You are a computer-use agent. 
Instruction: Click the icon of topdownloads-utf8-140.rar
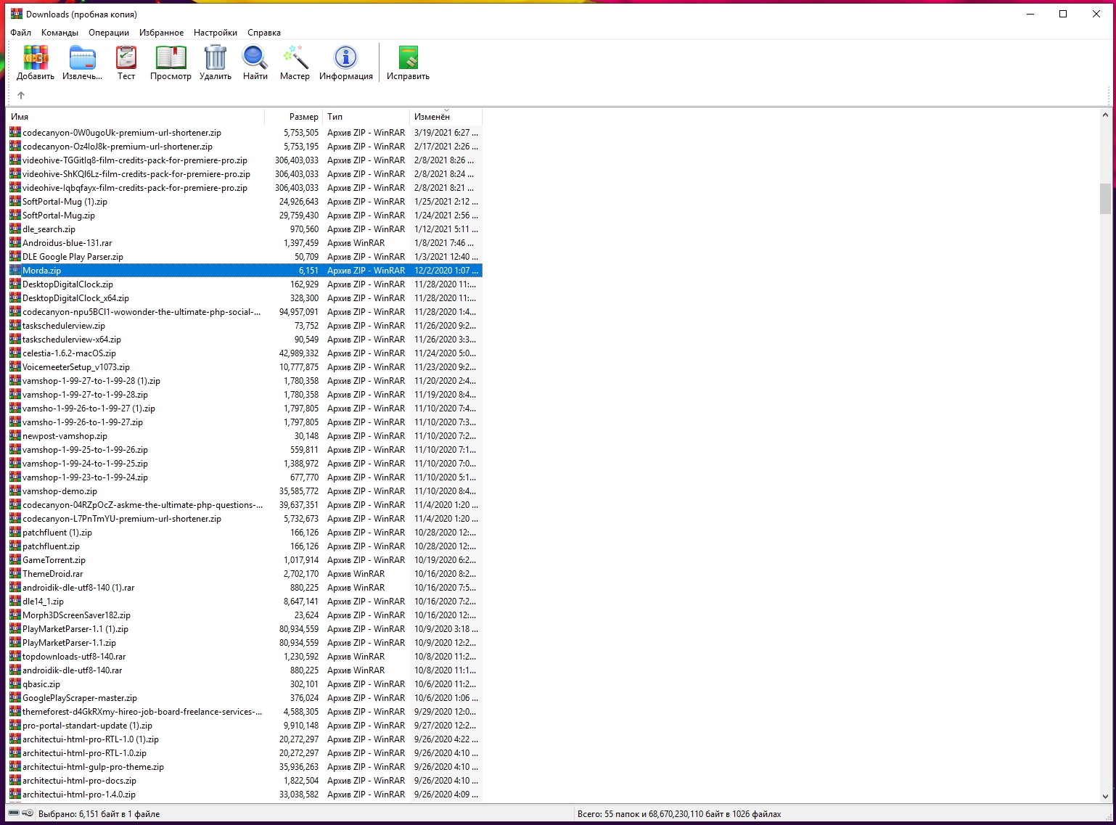click(15, 657)
